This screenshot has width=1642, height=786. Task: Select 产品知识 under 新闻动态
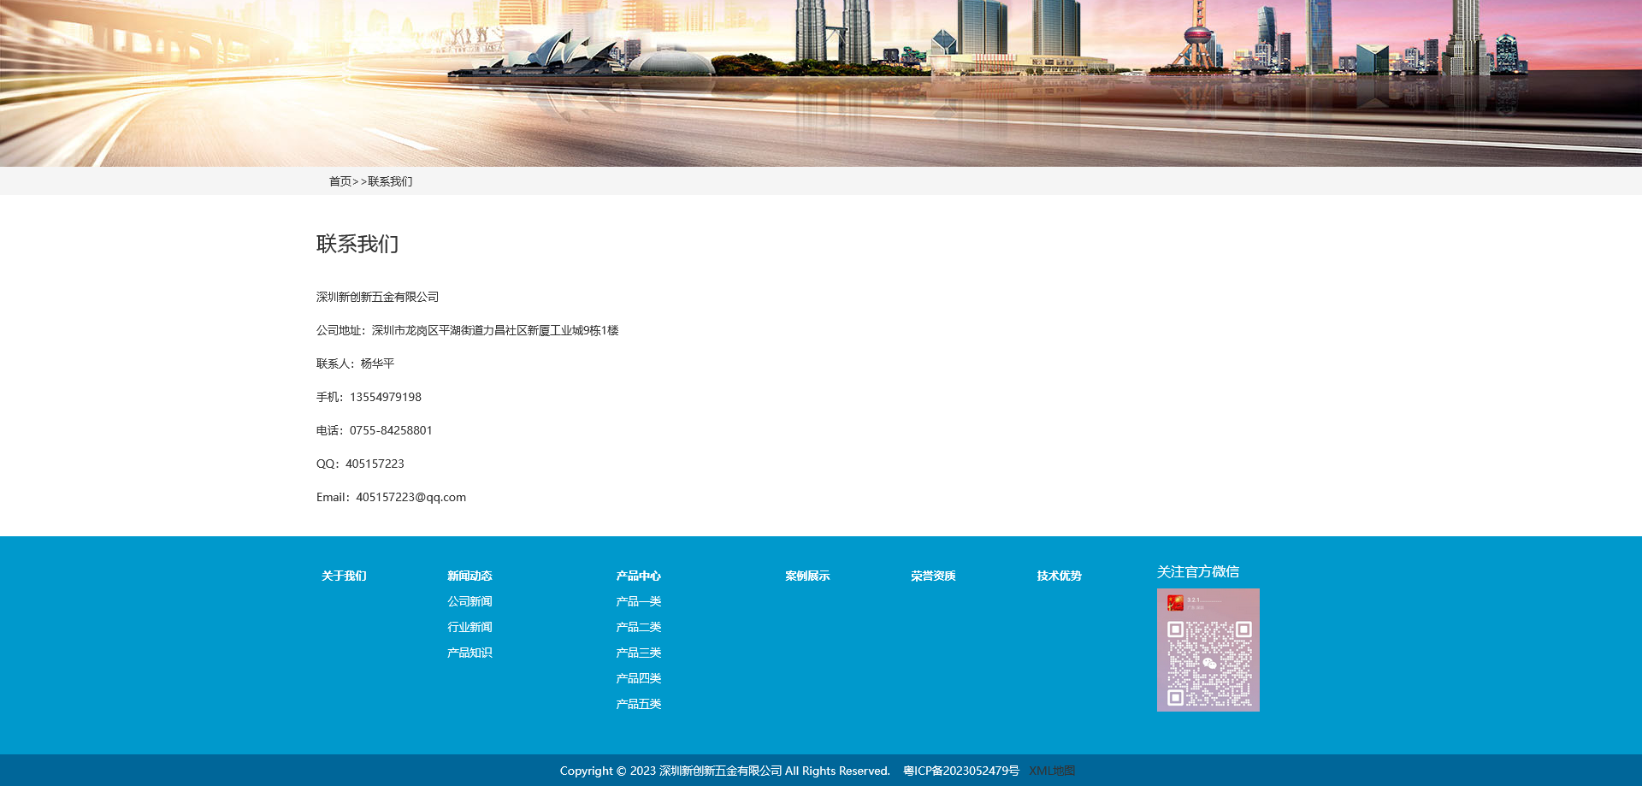click(x=469, y=652)
